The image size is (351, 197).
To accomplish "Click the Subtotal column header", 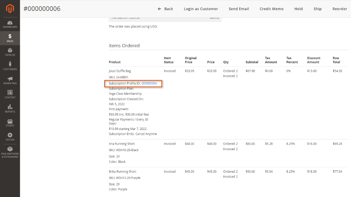I will [x=252, y=62].
